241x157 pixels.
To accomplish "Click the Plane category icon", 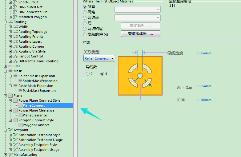I will point(10,96).
